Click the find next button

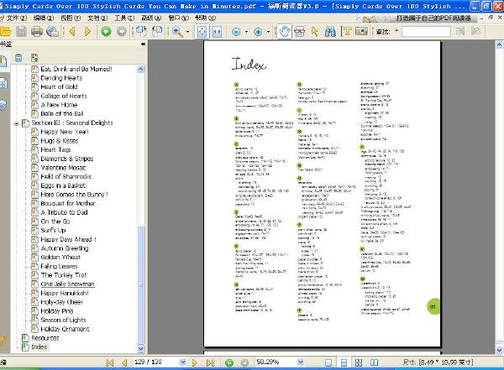coord(475,31)
